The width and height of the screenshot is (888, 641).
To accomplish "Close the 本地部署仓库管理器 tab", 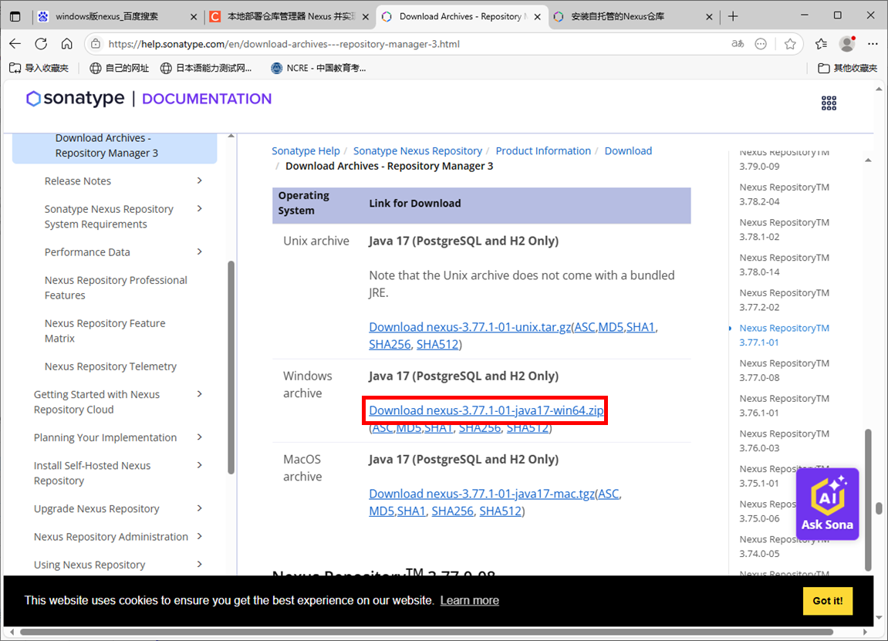I will [x=365, y=17].
